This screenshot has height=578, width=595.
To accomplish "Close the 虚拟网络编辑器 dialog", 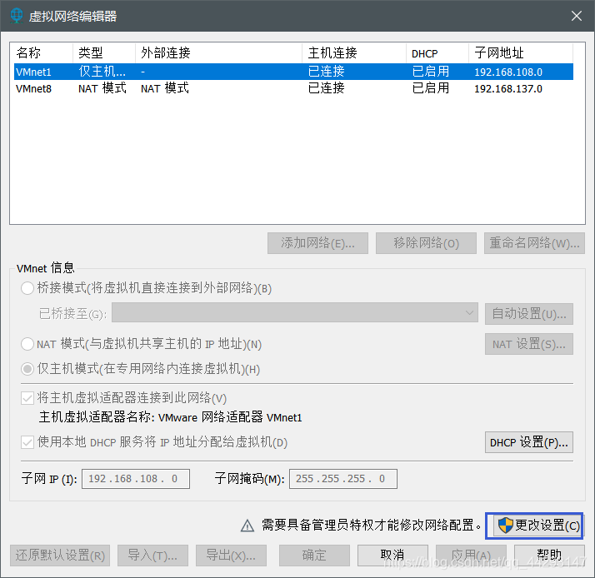I will coord(577,16).
